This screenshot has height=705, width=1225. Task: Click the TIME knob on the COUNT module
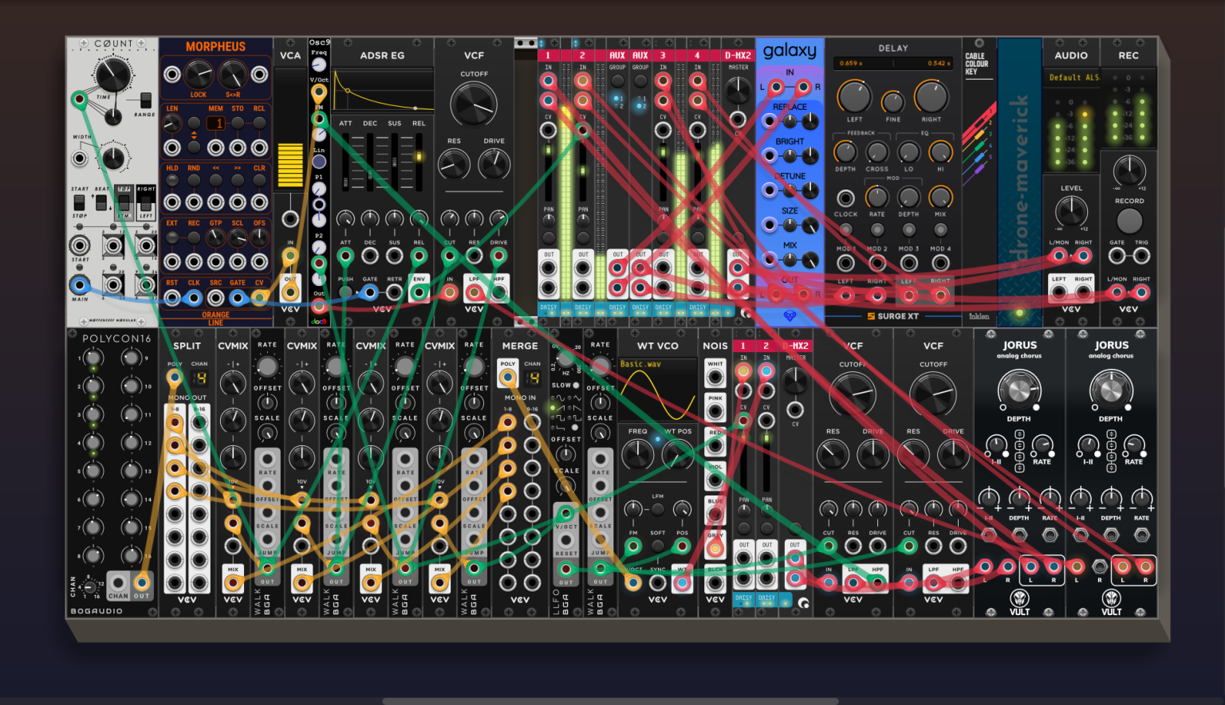(112, 76)
